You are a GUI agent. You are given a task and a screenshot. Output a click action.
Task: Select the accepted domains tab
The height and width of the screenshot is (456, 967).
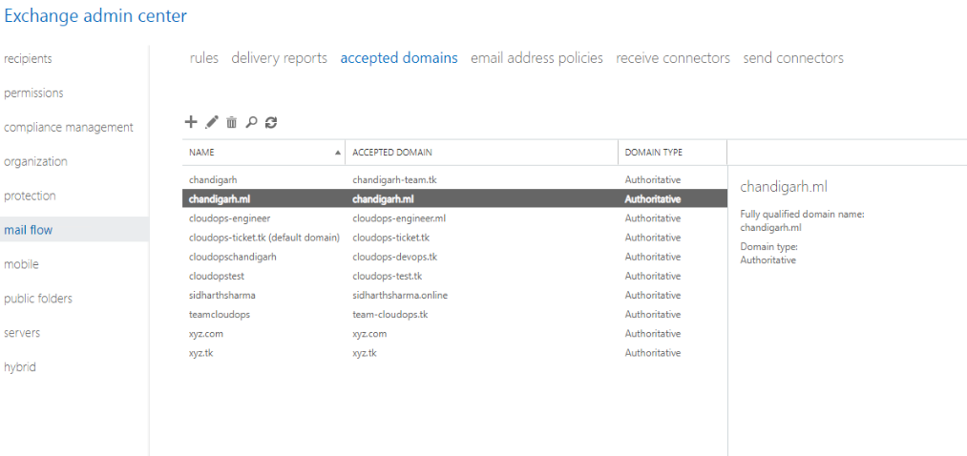click(x=399, y=58)
